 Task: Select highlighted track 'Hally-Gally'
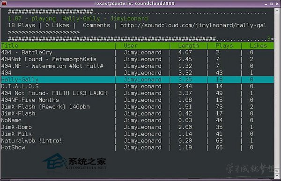click(137, 79)
